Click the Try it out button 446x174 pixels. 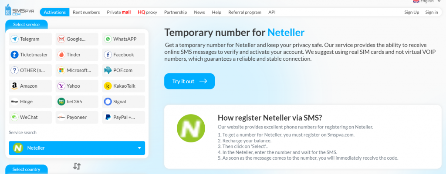[x=189, y=81]
